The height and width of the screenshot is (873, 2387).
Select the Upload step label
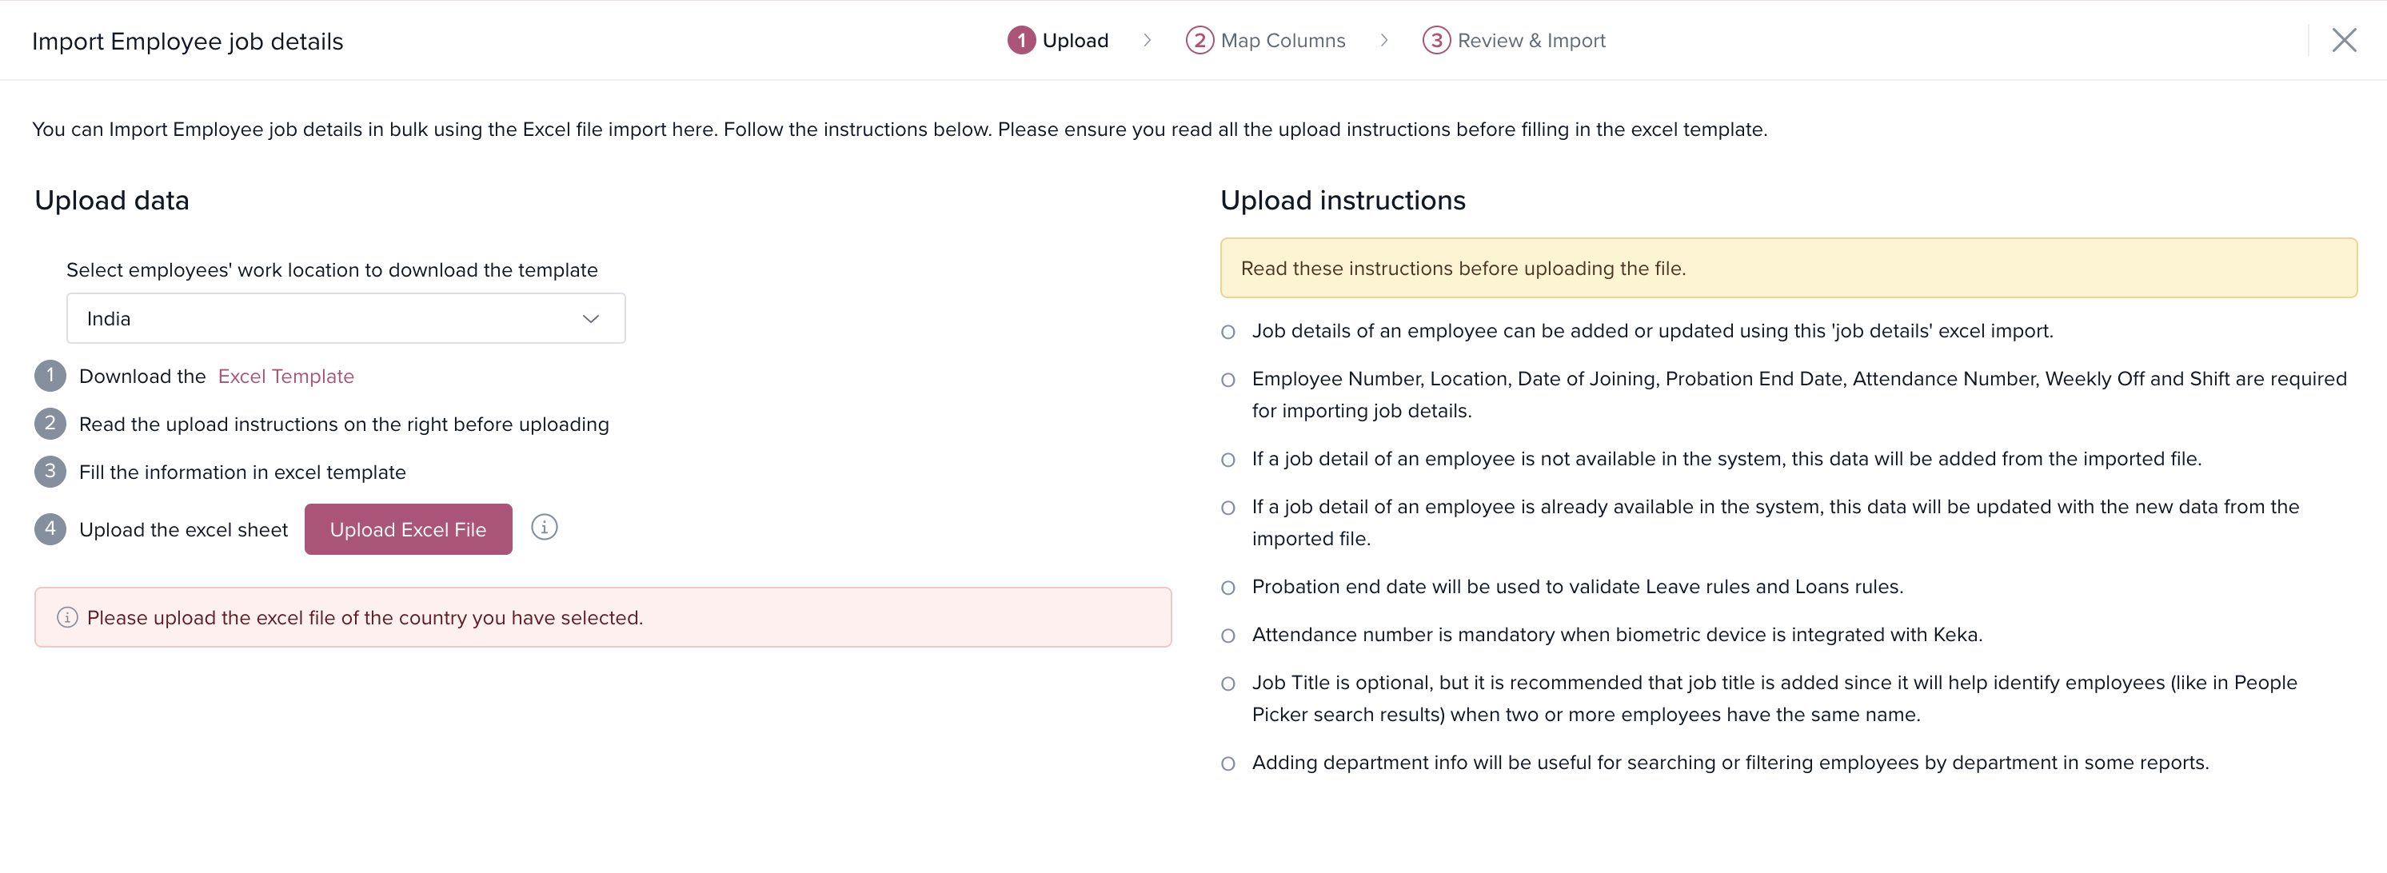click(1075, 41)
